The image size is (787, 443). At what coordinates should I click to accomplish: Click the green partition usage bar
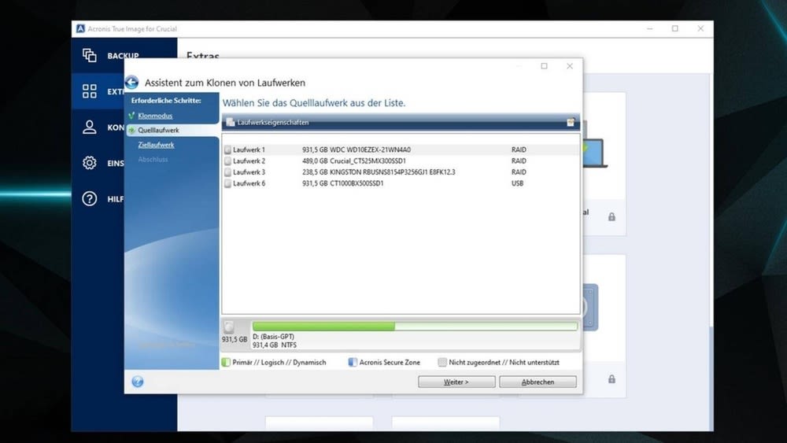coord(323,327)
